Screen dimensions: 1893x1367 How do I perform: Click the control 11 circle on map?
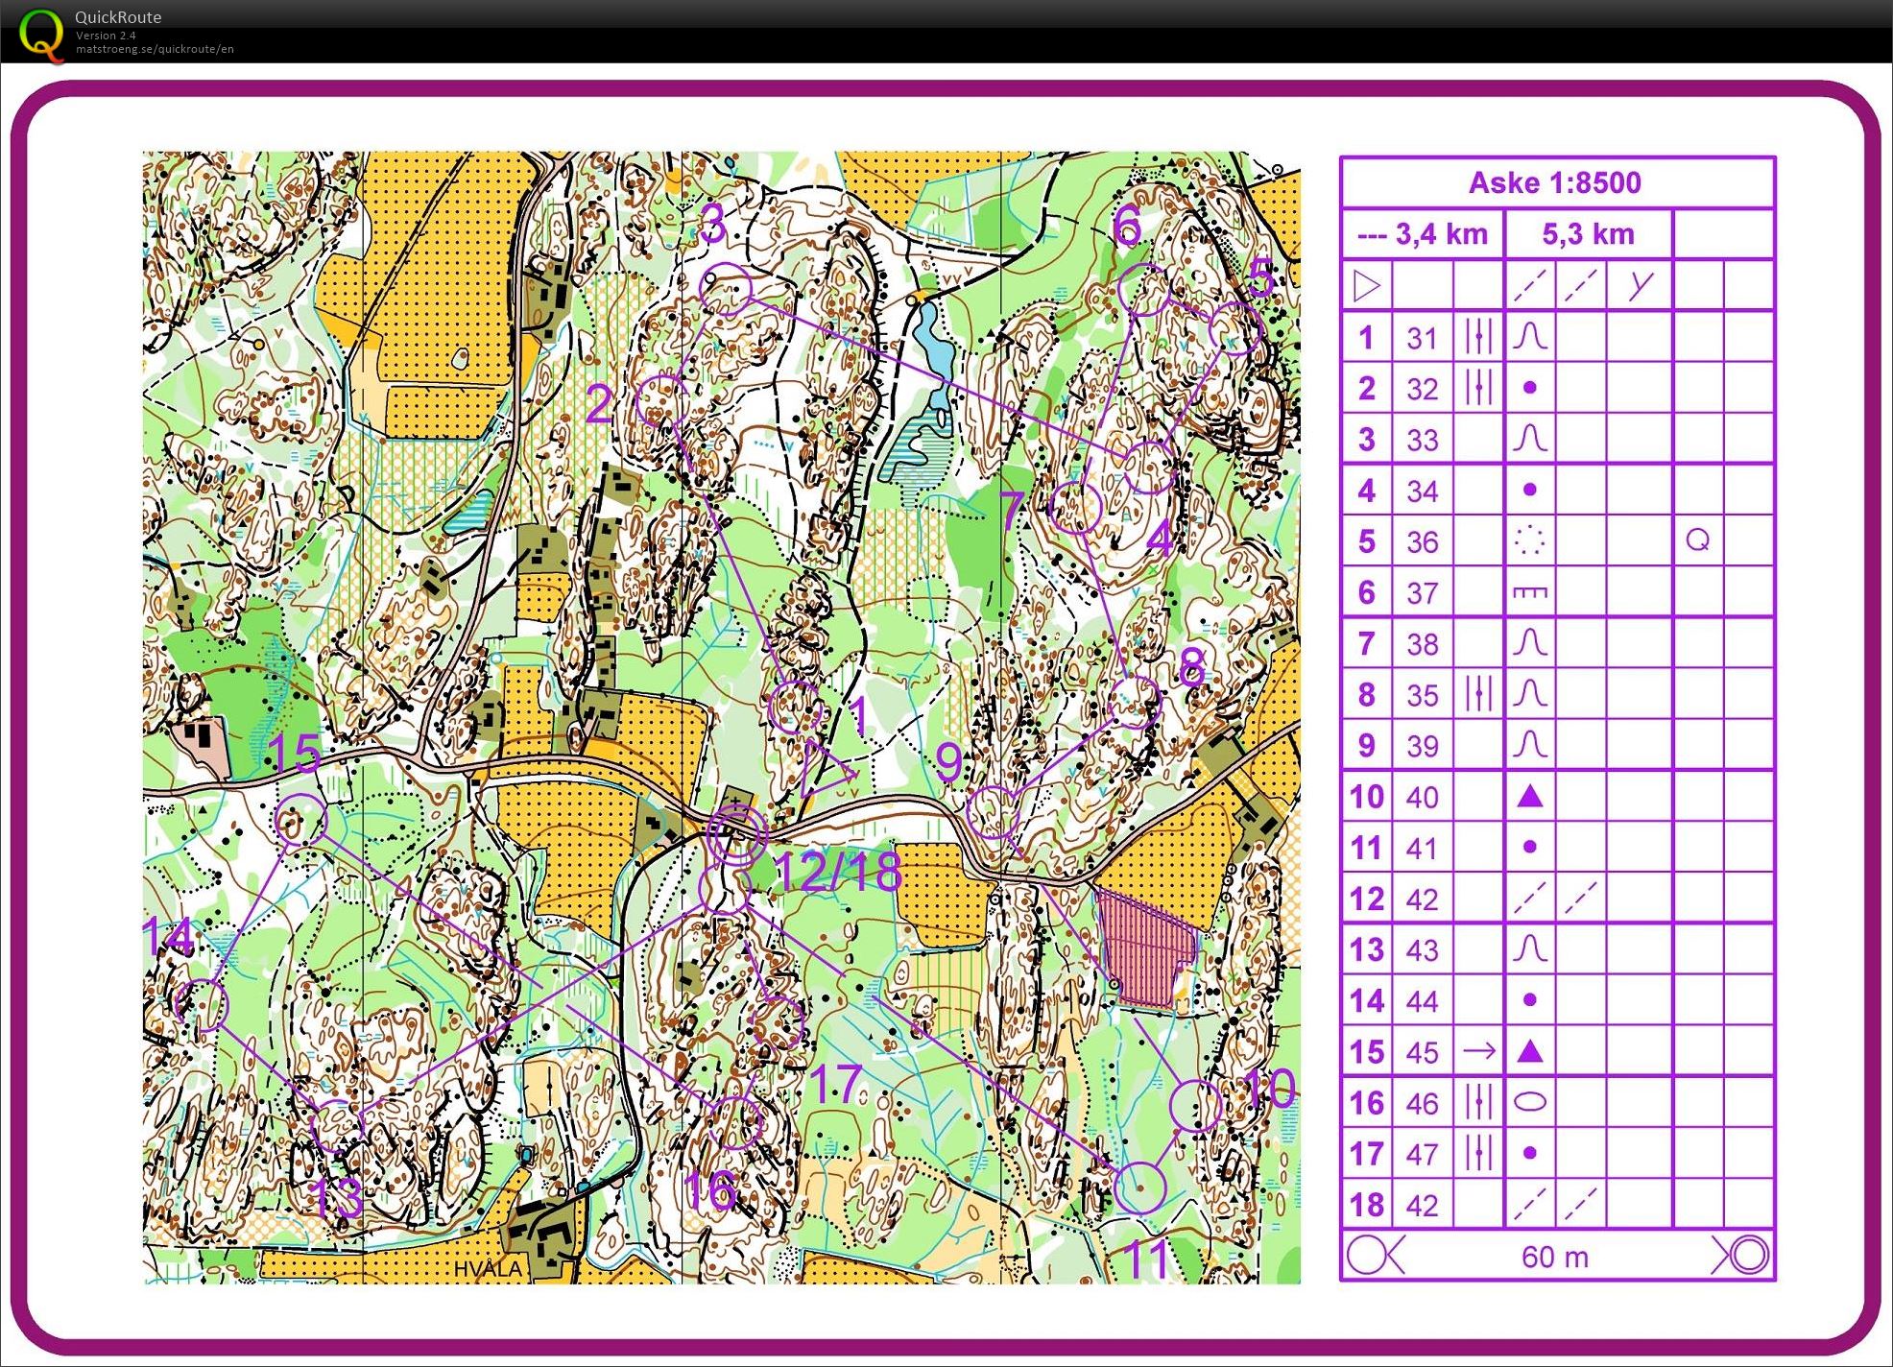(1140, 1188)
